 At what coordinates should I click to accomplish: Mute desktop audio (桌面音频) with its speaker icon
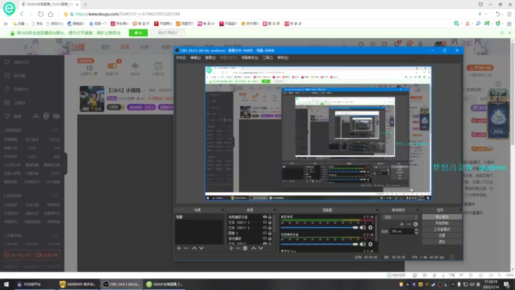pyautogui.click(x=362, y=227)
